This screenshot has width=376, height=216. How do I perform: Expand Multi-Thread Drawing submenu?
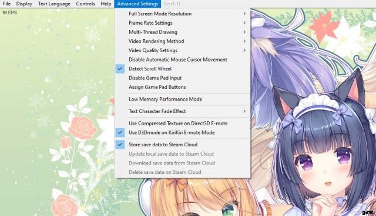click(183, 32)
